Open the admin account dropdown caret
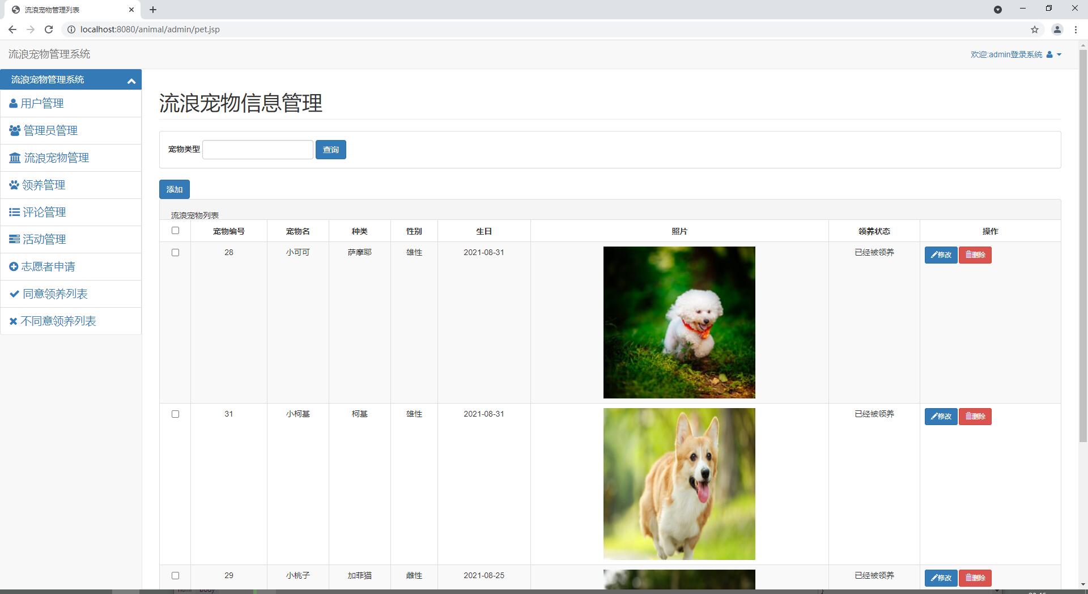 [x=1060, y=54]
